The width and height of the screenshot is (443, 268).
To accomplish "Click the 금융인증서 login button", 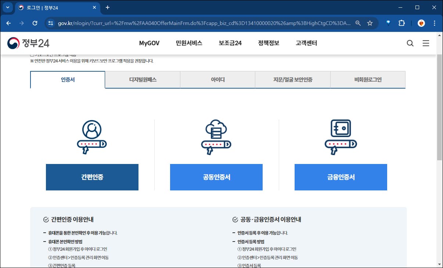I will [x=341, y=177].
